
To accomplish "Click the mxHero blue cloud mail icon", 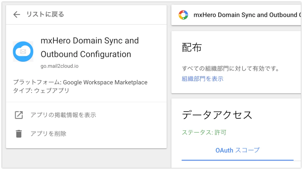I will point(23,52).
